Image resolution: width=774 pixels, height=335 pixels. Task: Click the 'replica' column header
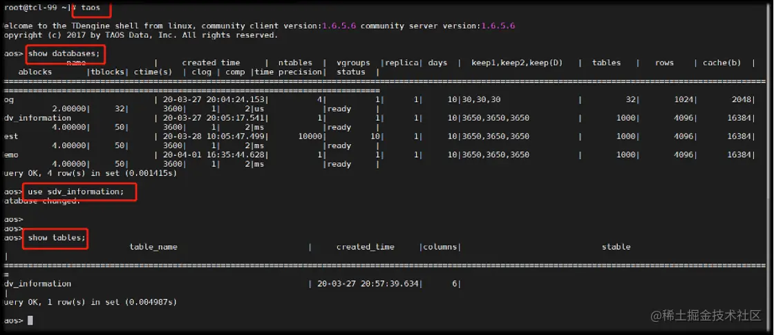pyautogui.click(x=402, y=63)
